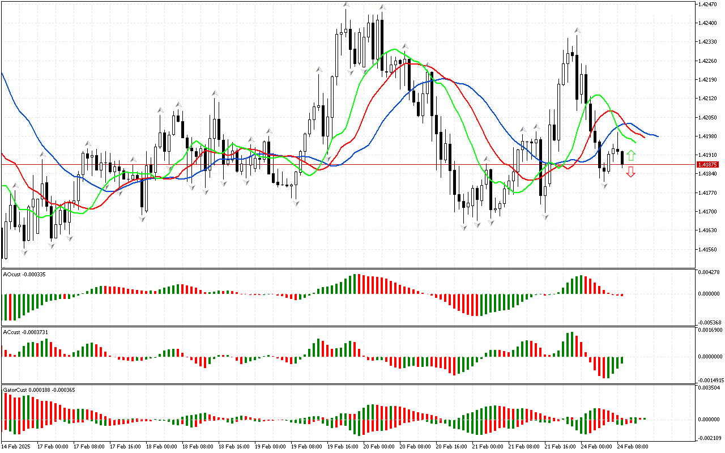This screenshot has width=725, height=453.
Task: Click the 24 Feb 08:00 time label
Action: pos(633,447)
